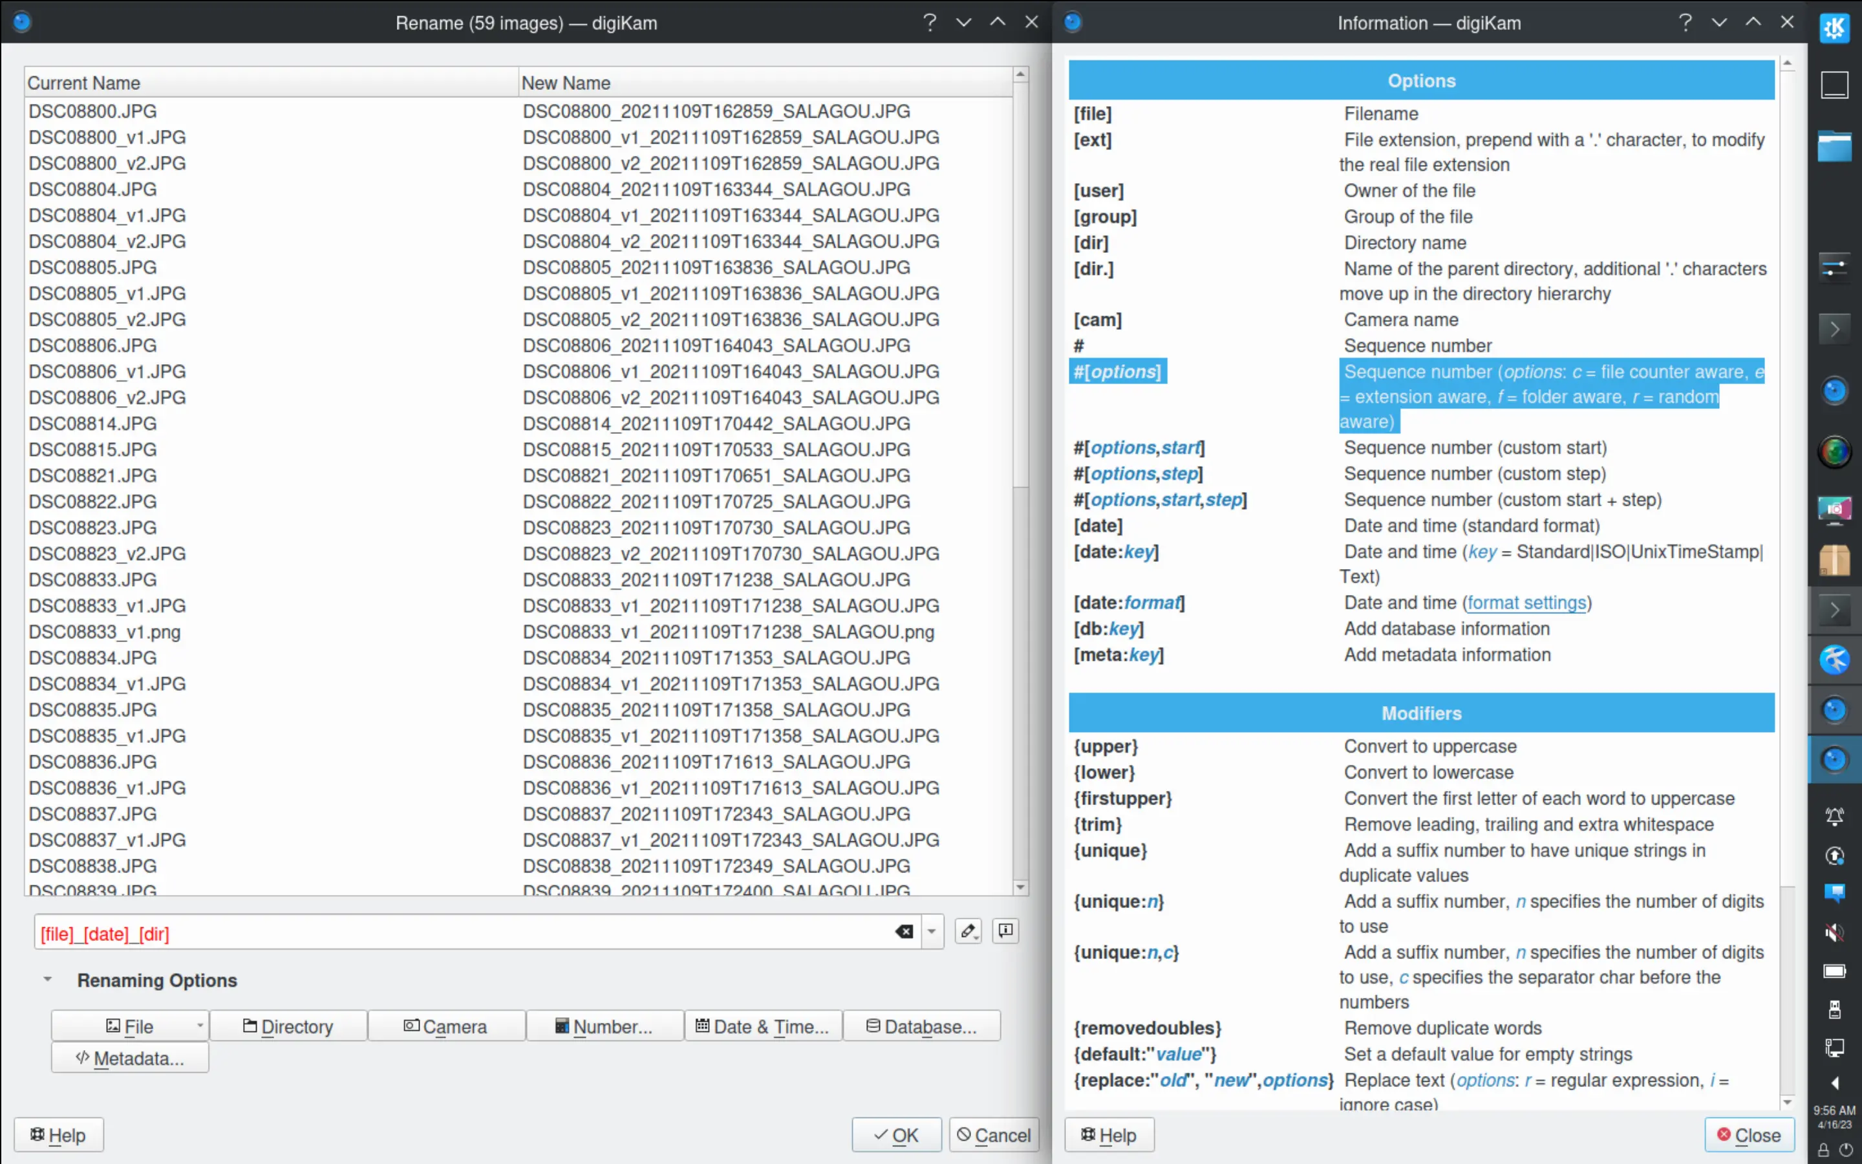Insert a Camera token

pyautogui.click(x=446, y=1026)
